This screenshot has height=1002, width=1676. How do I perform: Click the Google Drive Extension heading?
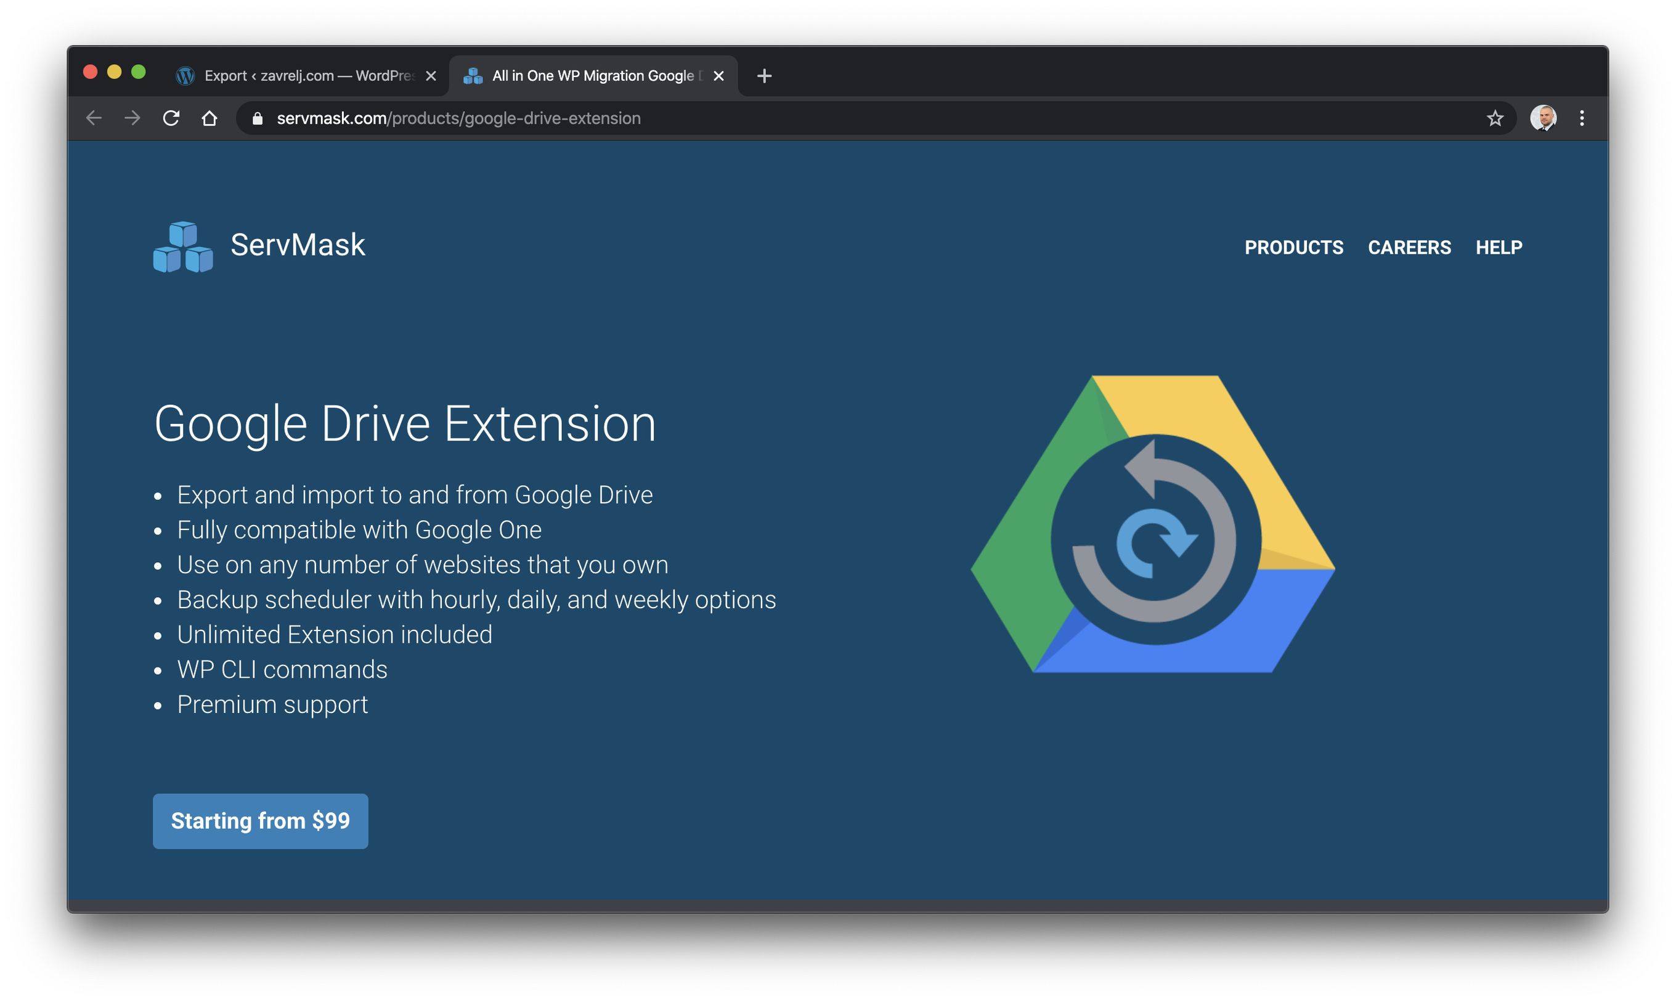click(x=405, y=424)
